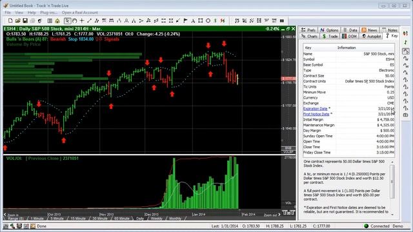This screenshot has height=232, width=413.
Task: Open the Expiration Date link
Action: coord(315,109)
